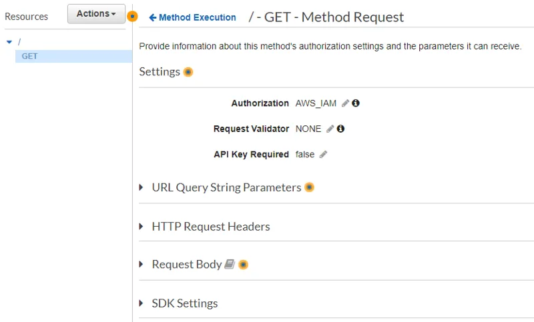The image size is (534, 322).
Task: Open Request Validator info icon
Action: pos(340,129)
